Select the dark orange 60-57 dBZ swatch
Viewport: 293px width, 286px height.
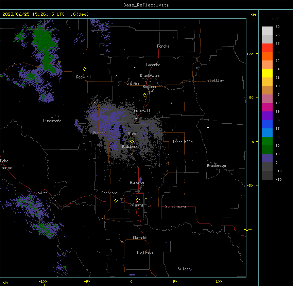pos(267,56)
